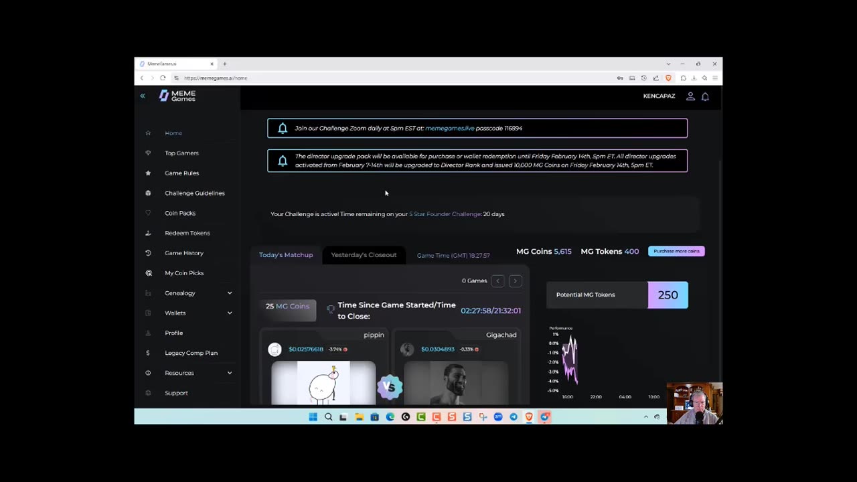Click bell icon in Challenge Zoom announcement
Screen dimensions: 857x482
click(x=283, y=129)
